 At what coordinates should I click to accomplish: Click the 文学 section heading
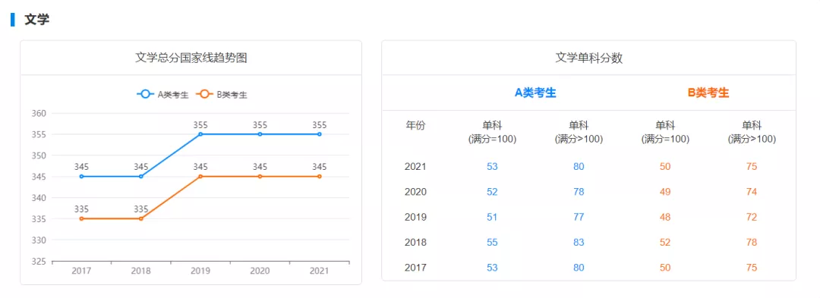click(36, 20)
